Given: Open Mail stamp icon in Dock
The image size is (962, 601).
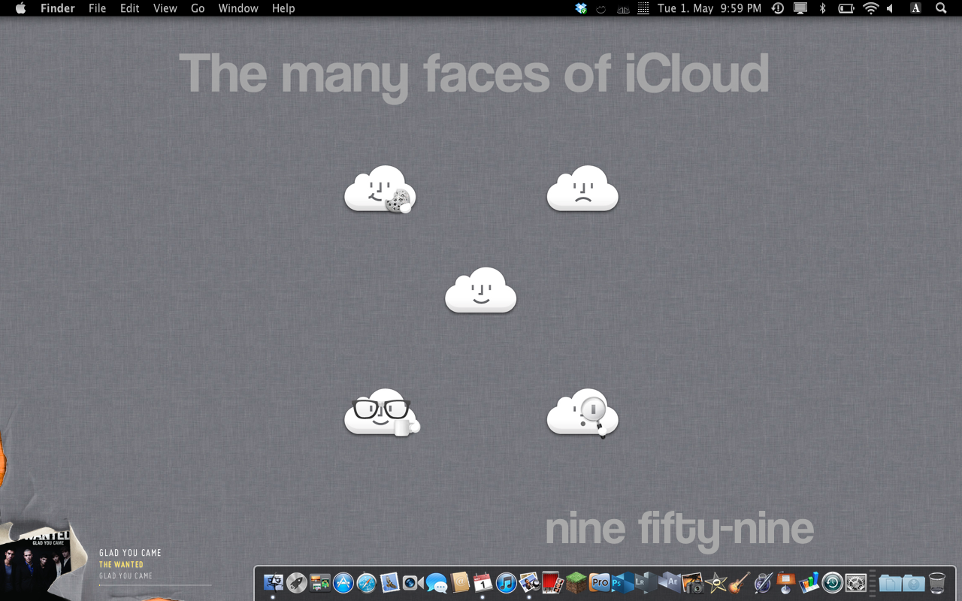Looking at the screenshot, I should 389,582.
